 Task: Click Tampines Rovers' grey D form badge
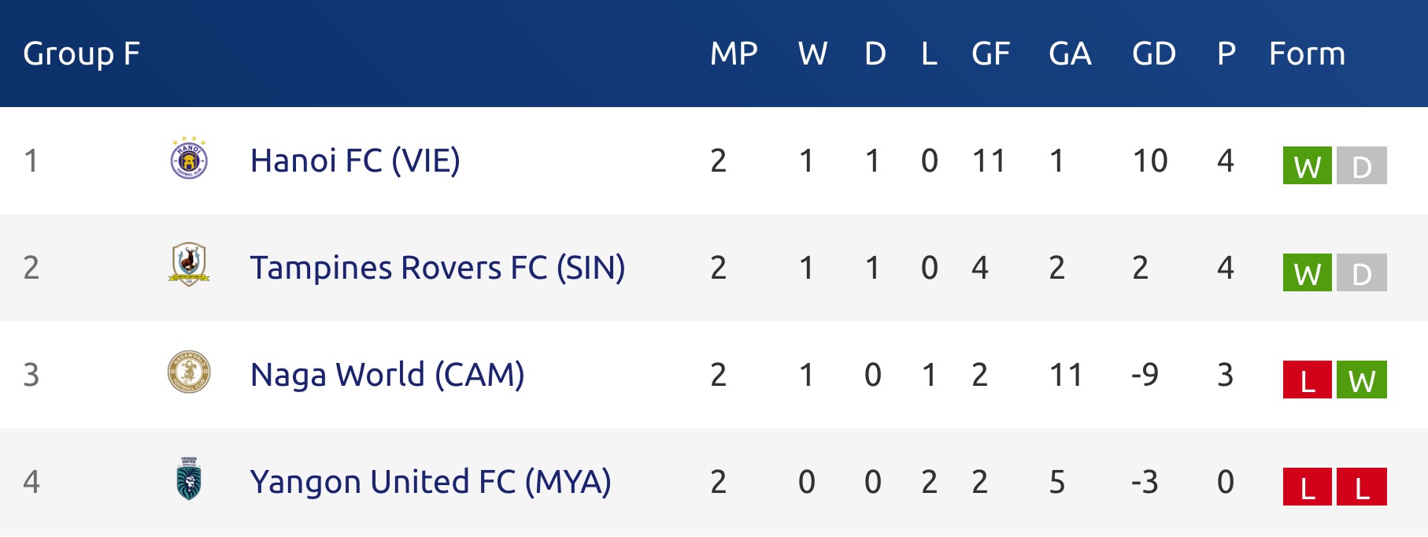(x=1362, y=272)
